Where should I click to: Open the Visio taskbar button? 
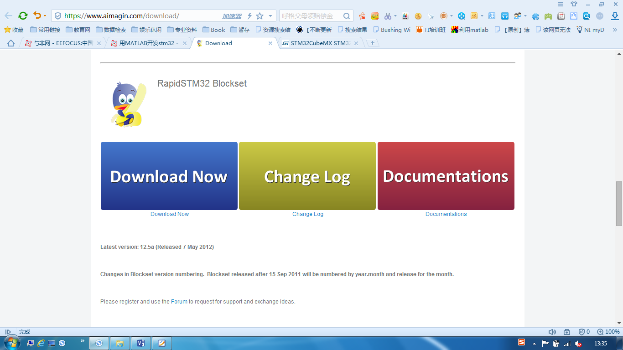[140, 343]
